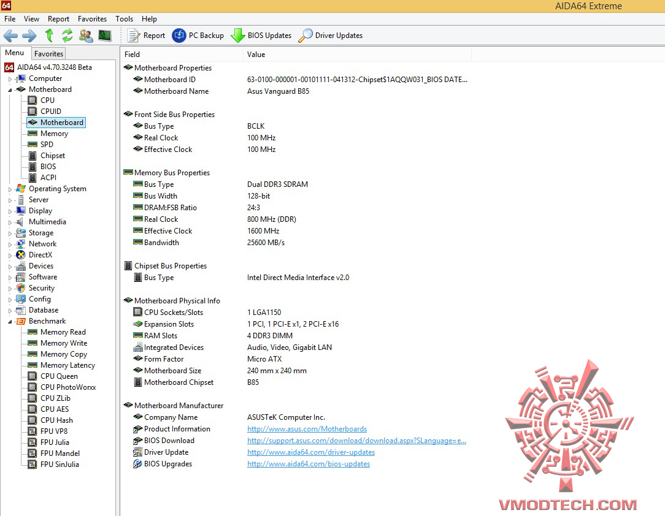Image resolution: width=665 pixels, height=516 pixels.
Task: Select Memory Read benchmark
Action: [x=63, y=332]
